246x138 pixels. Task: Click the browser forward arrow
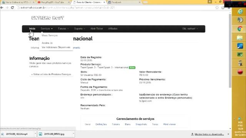pyautogui.click(x=7, y=8)
